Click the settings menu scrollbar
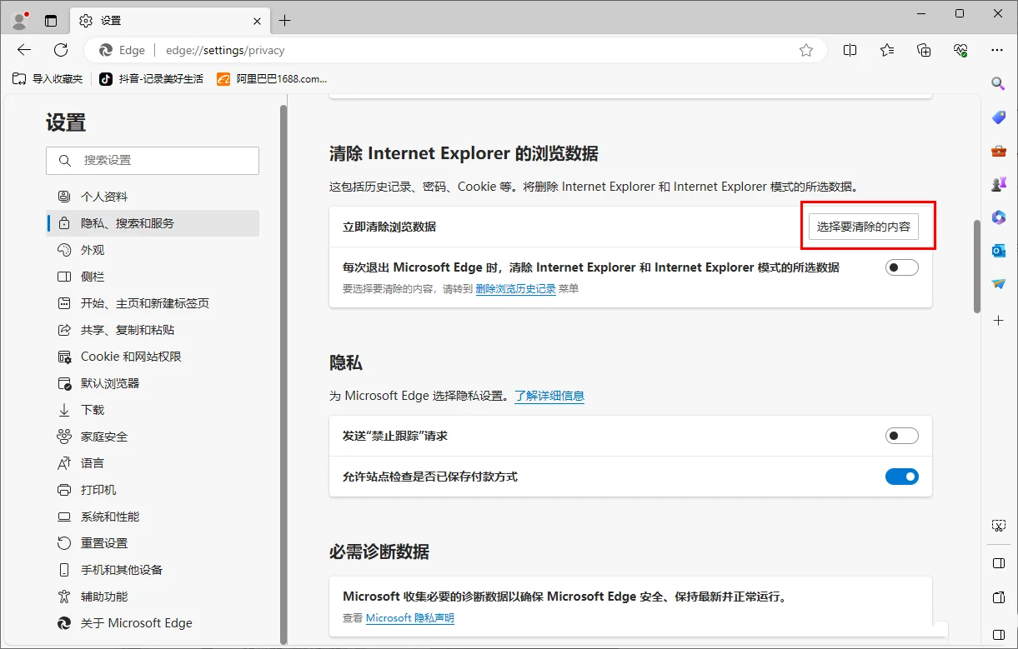The width and height of the screenshot is (1018, 649). click(283, 375)
